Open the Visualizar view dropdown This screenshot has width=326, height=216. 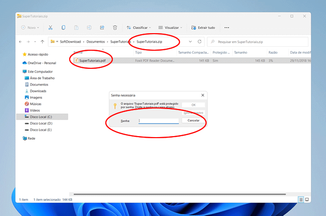click(x=170, y=28)
